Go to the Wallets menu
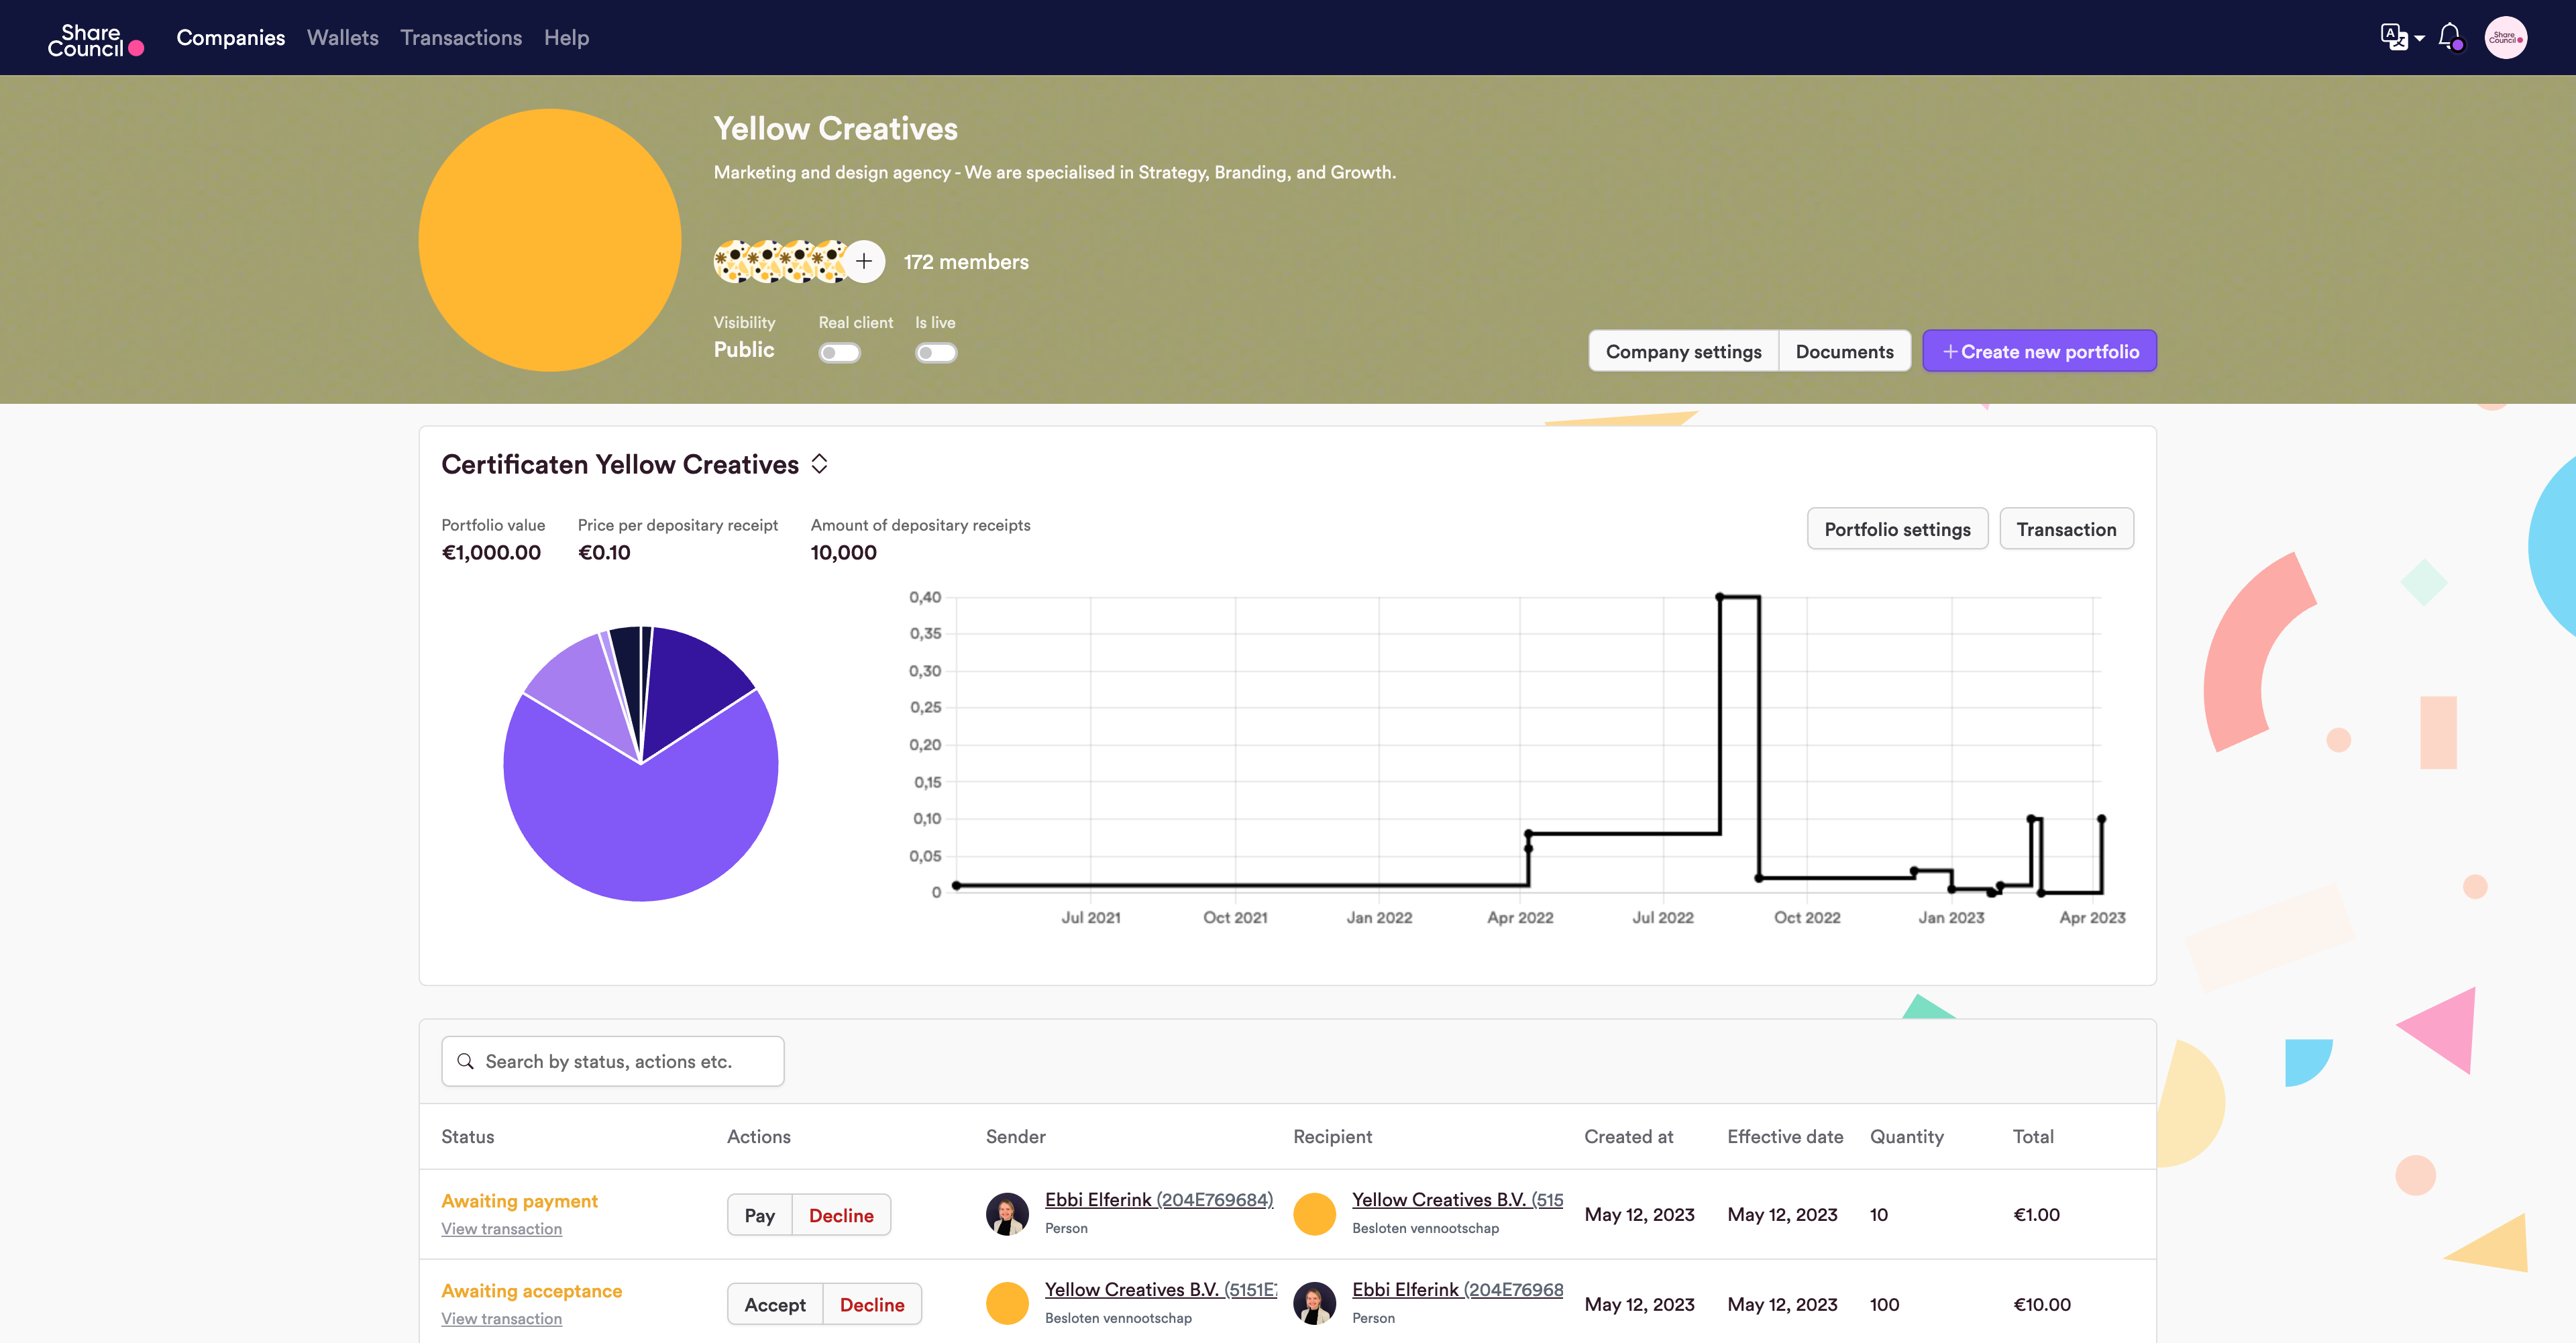Viewport: 2576px width, 1343px height. click(x=343, y=38)
